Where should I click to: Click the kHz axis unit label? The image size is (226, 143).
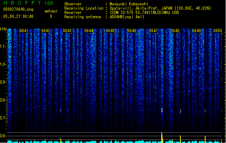3,29
